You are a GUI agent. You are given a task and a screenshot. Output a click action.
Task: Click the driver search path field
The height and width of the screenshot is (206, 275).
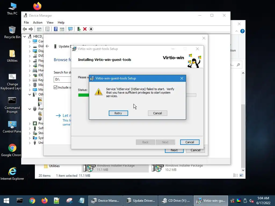pyautogui.click(x=62, y=79)
